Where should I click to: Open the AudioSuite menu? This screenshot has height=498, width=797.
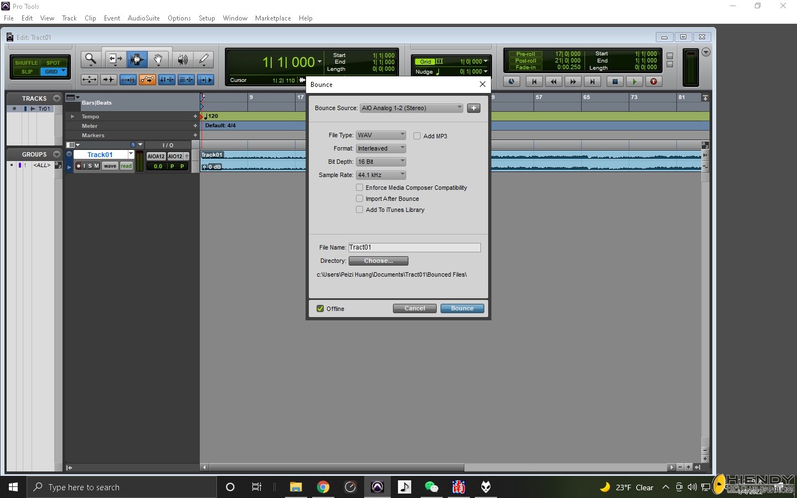click(143, 18)
